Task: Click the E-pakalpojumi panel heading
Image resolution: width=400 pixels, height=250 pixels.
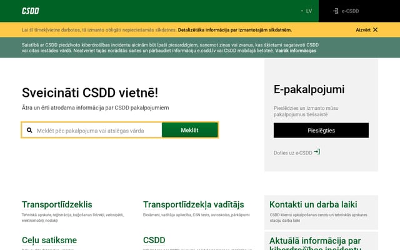Action: tap(309, 89)
